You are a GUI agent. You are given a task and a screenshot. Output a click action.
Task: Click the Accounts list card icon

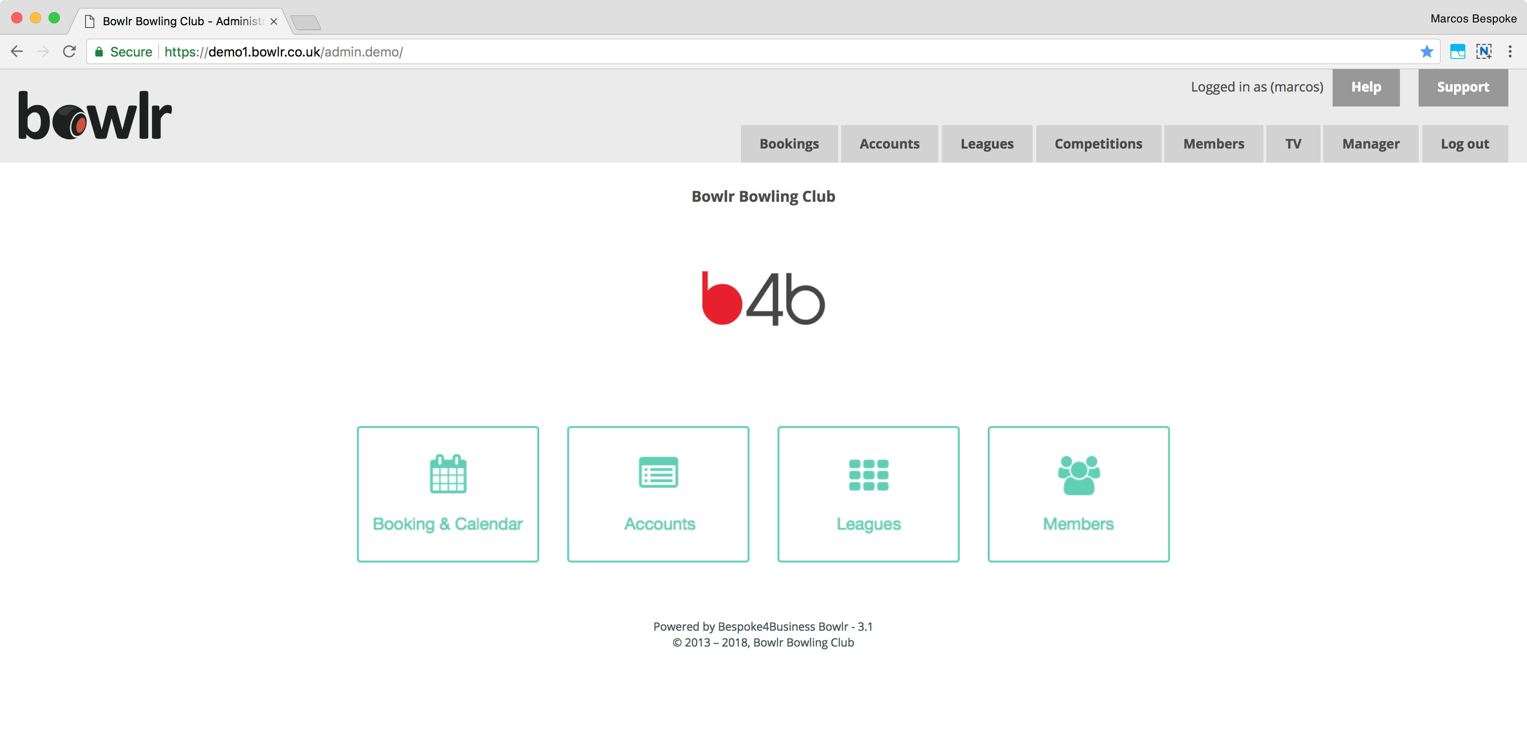click(658, 472)
